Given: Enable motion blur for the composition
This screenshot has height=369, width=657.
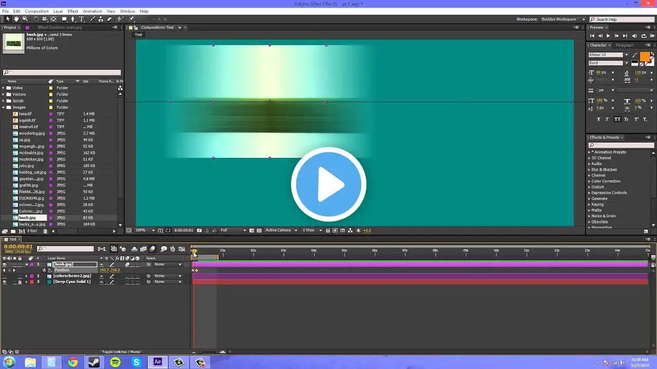Looking at the screenshot, I should coord(152,249).
